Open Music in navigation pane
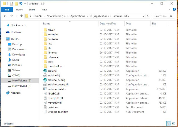 click(16, 60)
